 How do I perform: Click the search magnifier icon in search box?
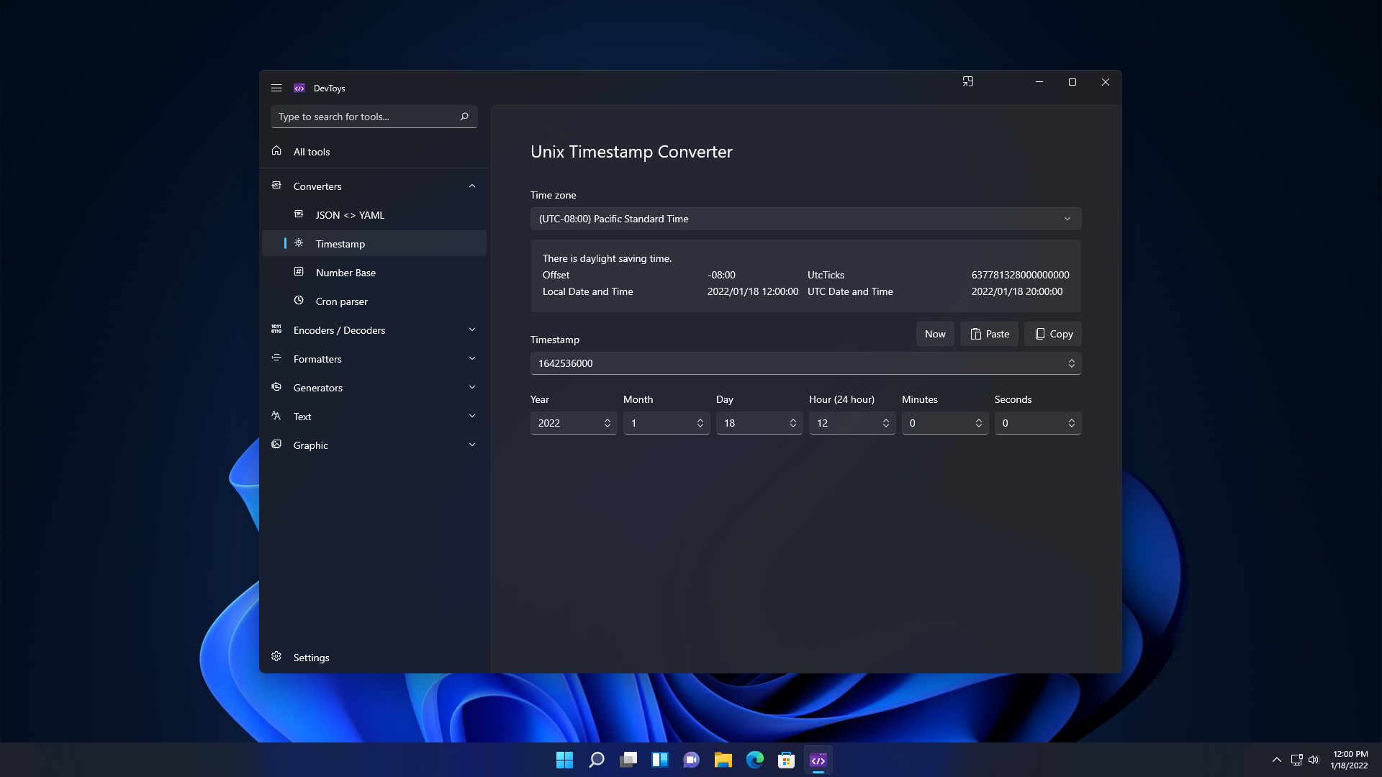[464, 117]
